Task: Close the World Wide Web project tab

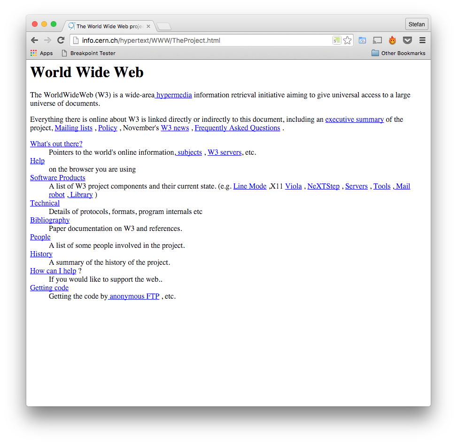Action: 148,26
